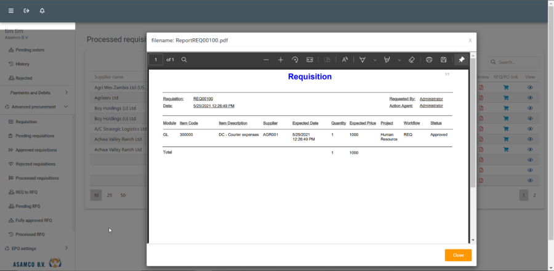Open the draw tool dropdown arrow

pyautogui.click(x=375, y=60)
